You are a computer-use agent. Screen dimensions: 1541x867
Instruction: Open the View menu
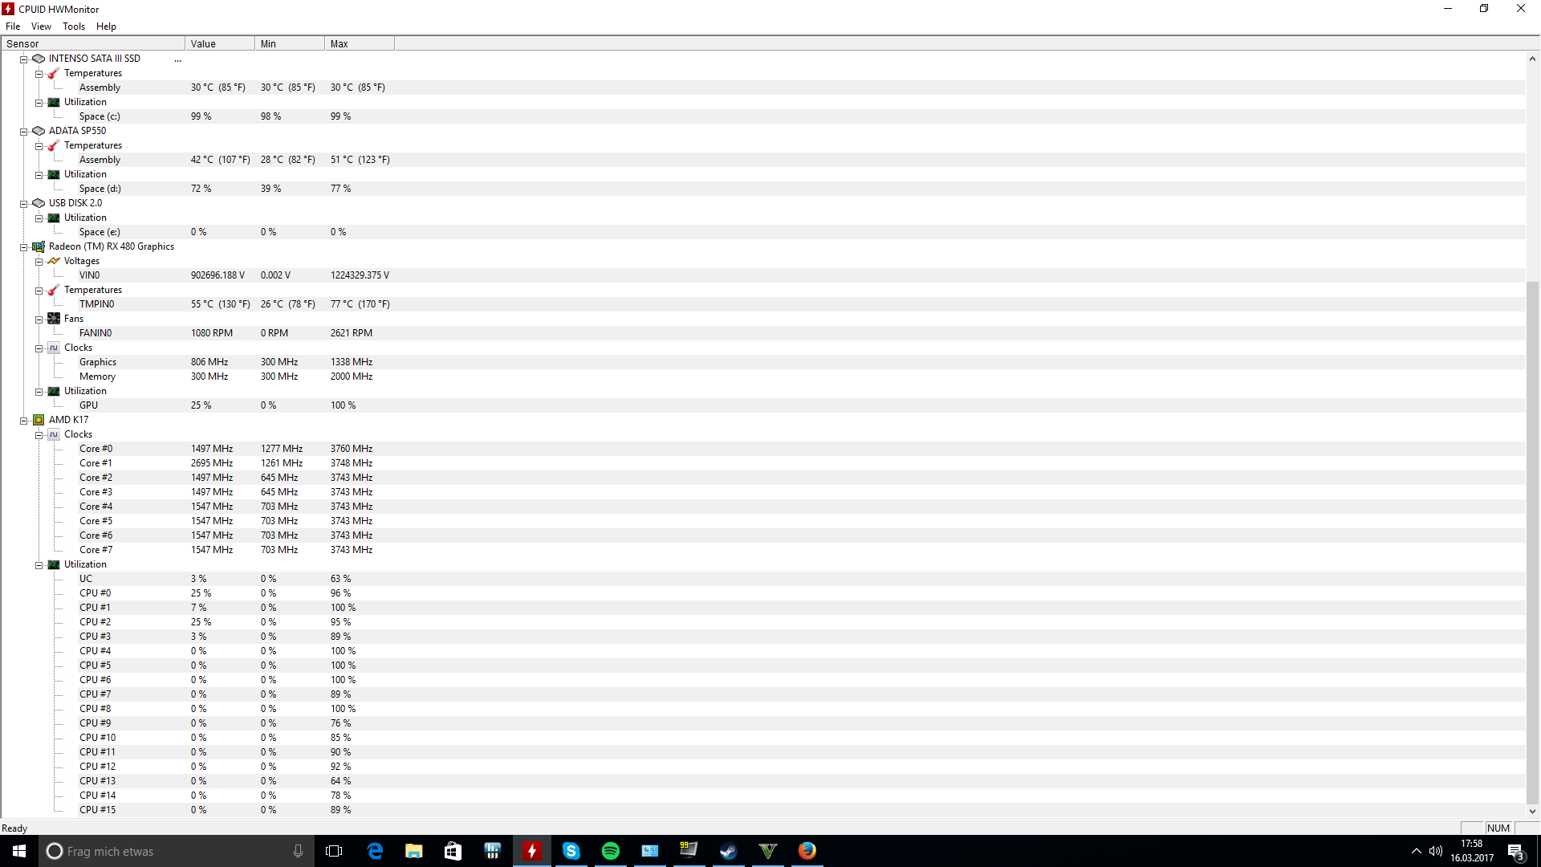click(41, 26)
